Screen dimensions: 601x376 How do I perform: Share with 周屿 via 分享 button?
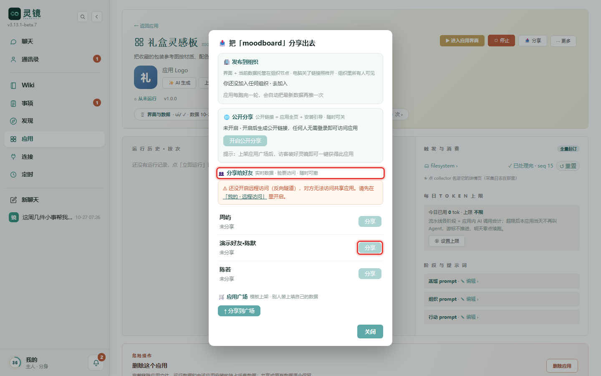[370, 221]
